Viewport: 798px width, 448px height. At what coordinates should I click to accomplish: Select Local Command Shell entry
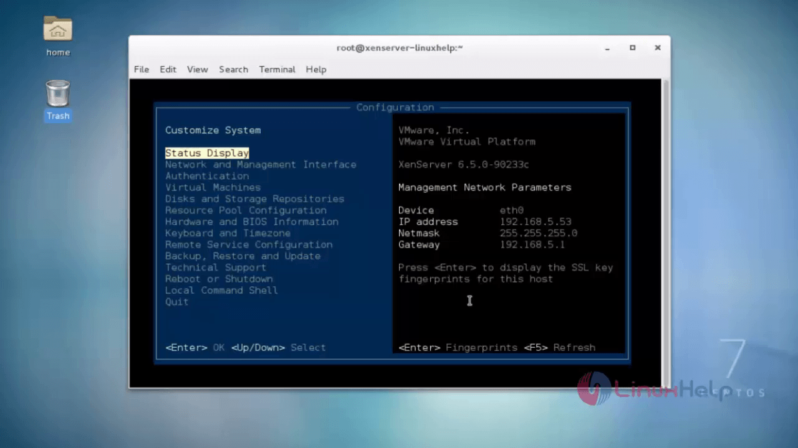click(221, 291)
